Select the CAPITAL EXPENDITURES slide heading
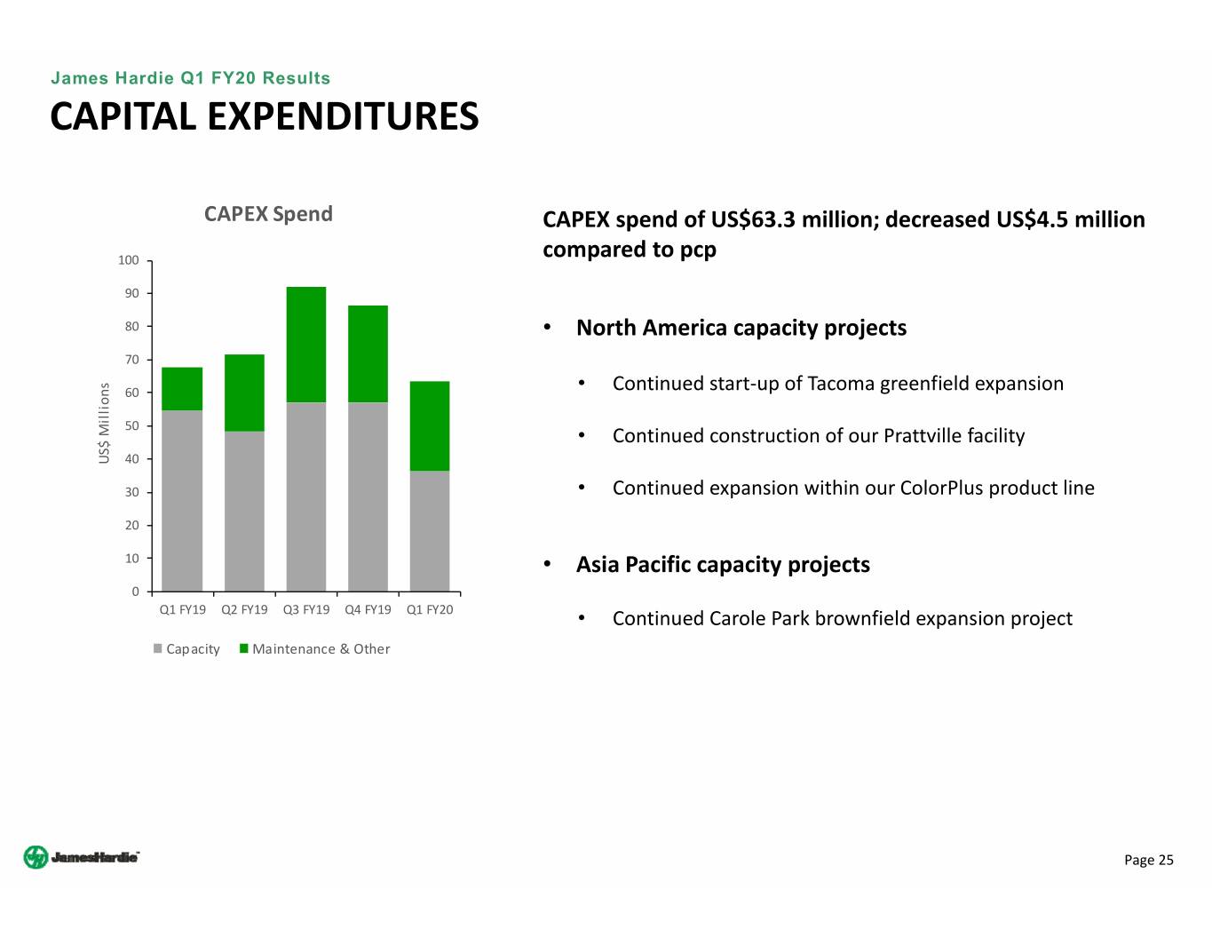This screenshot has width=1212, height=937. (265, 116)
